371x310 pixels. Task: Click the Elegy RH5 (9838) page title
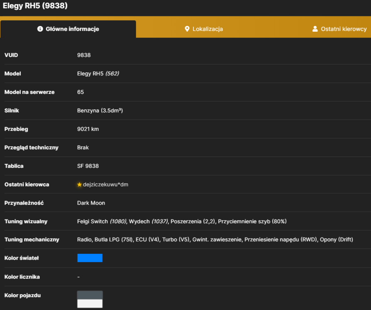click(35, 6)
